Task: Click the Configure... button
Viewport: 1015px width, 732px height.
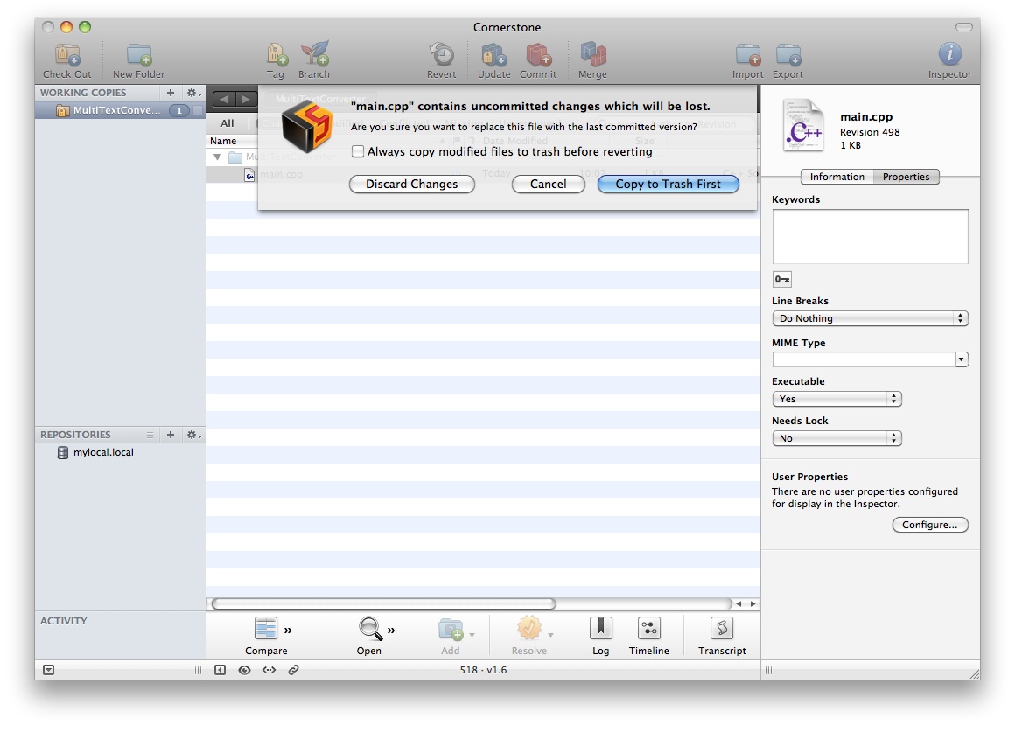Action: click(x=930, y=525)
